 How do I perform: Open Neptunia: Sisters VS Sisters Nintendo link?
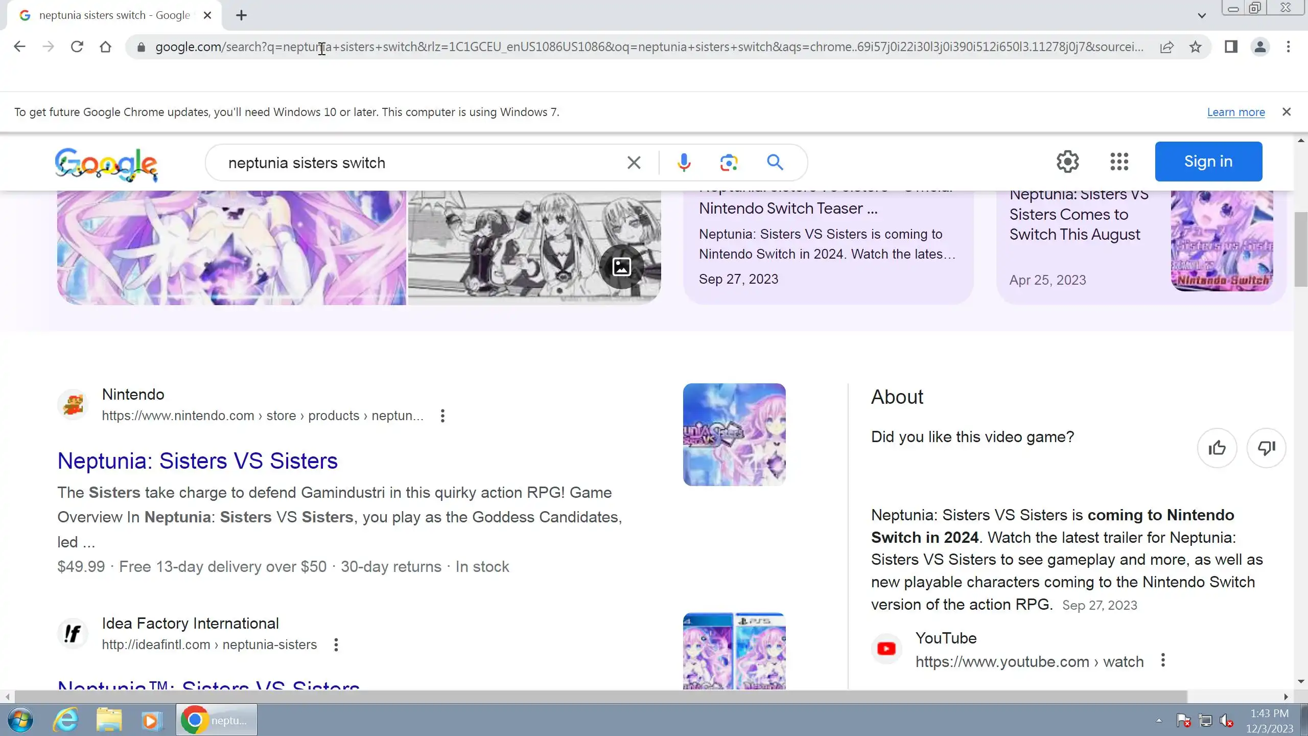(197, 461)
